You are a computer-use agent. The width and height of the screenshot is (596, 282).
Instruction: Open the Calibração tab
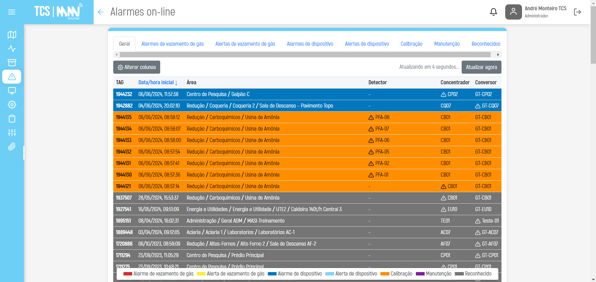pos(411,44)
